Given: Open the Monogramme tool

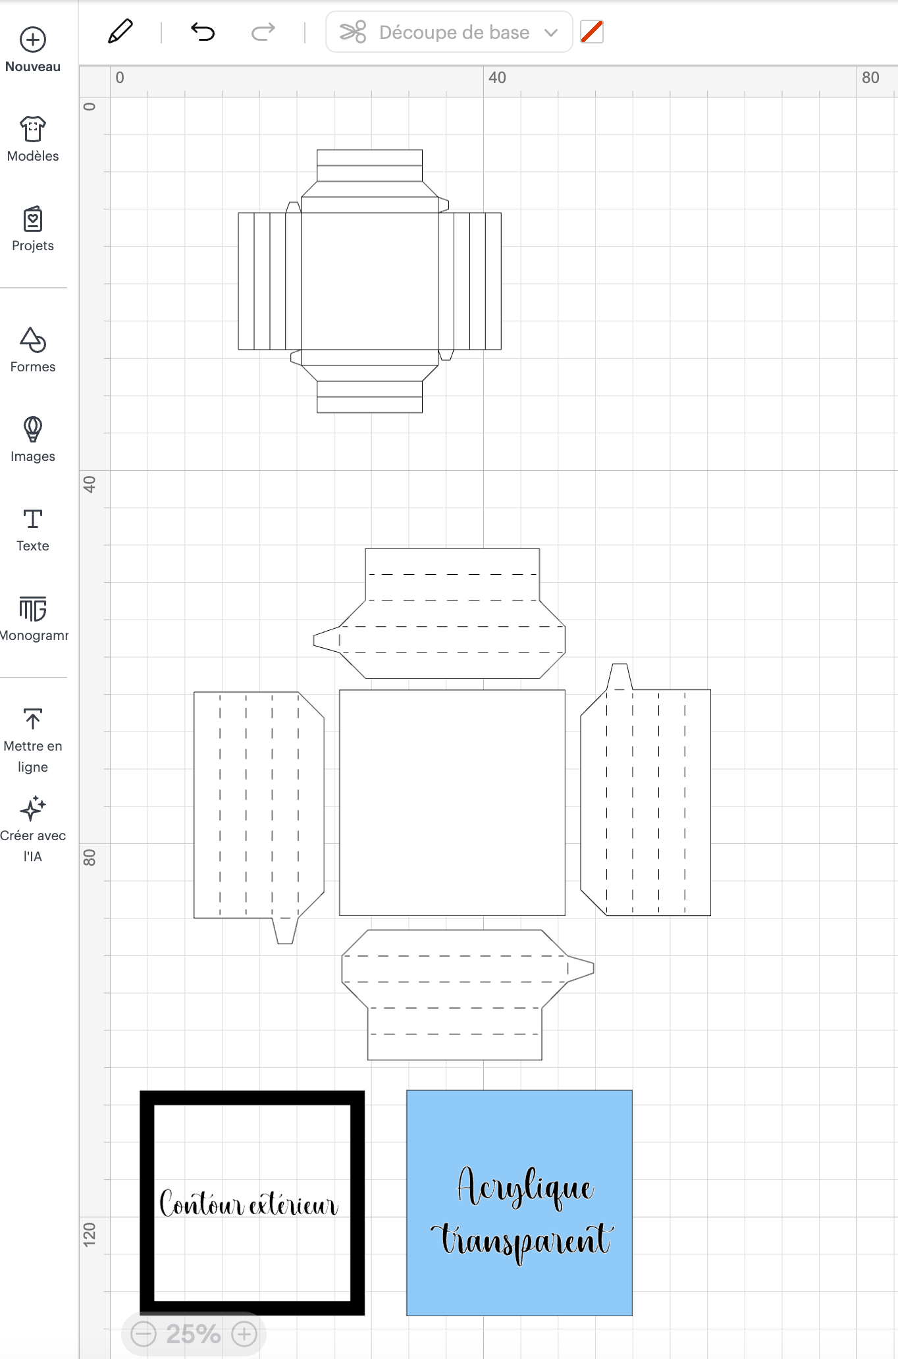Looking at the screenshot, I should [33, 609].
